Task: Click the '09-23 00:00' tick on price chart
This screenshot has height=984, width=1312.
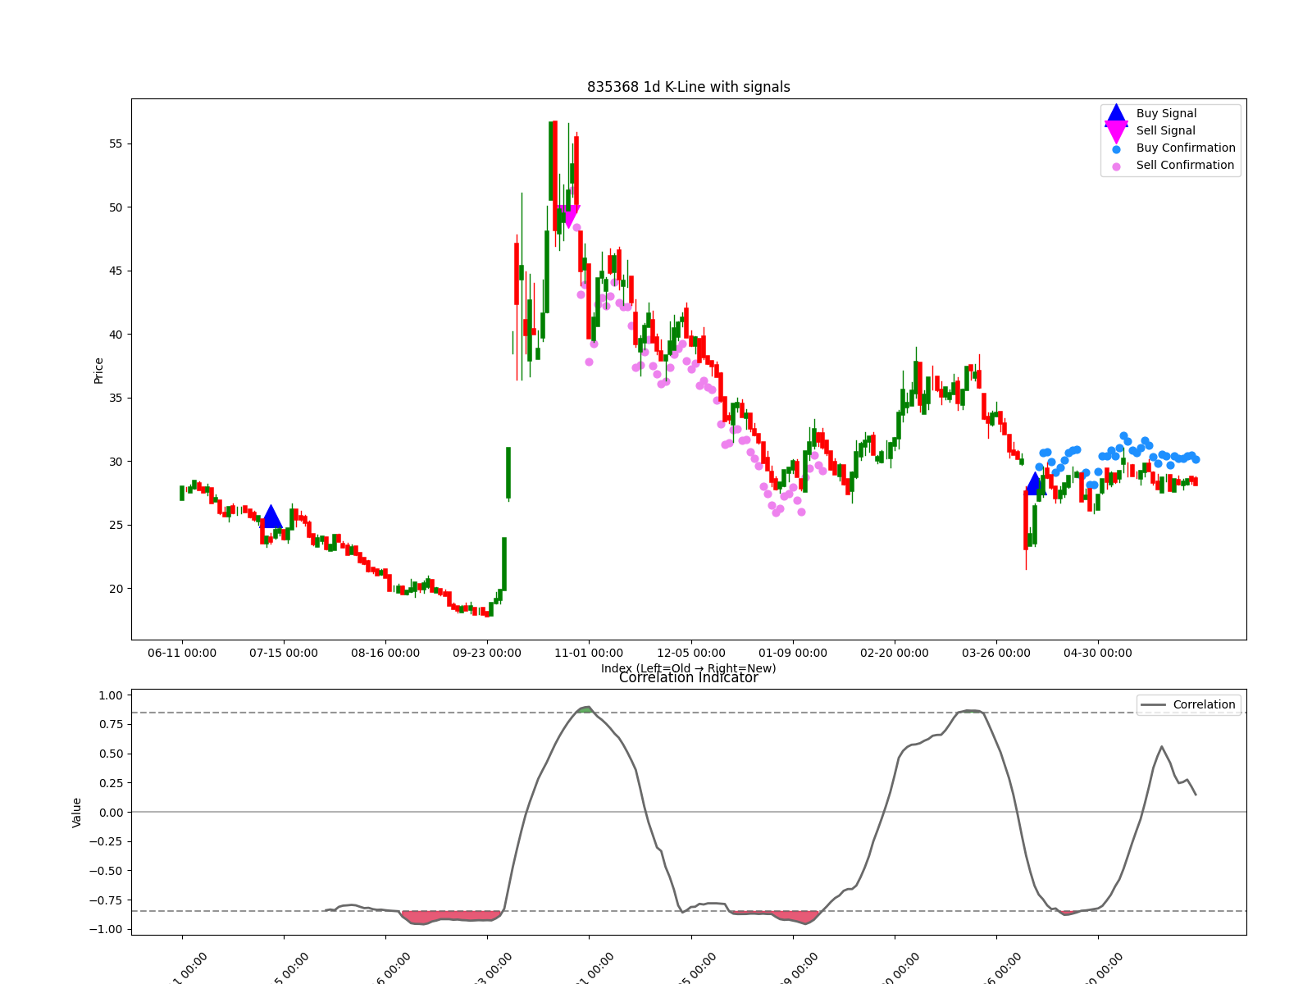Action: tap(487, 653)
